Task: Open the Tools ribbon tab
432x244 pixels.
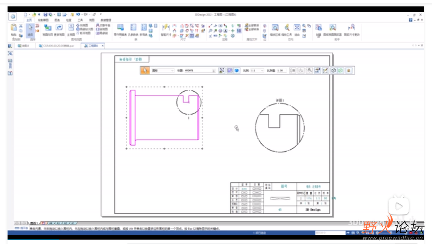Action: click(x=80, y=20)
